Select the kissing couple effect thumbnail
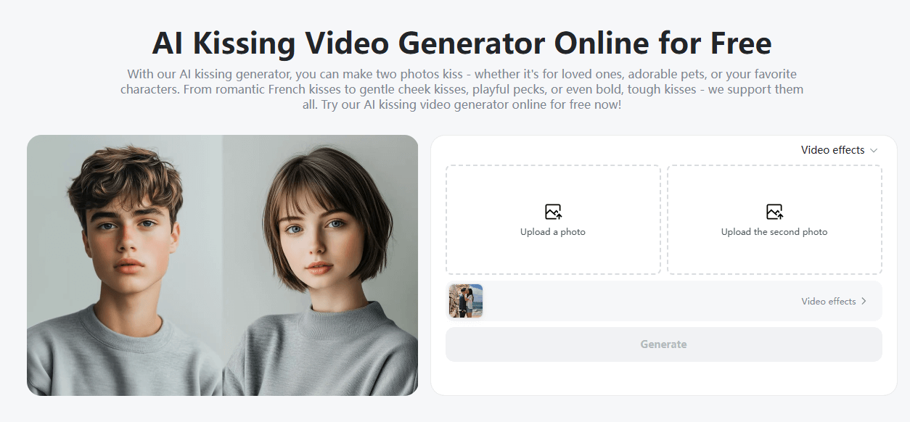 click(x=464, y=300)
